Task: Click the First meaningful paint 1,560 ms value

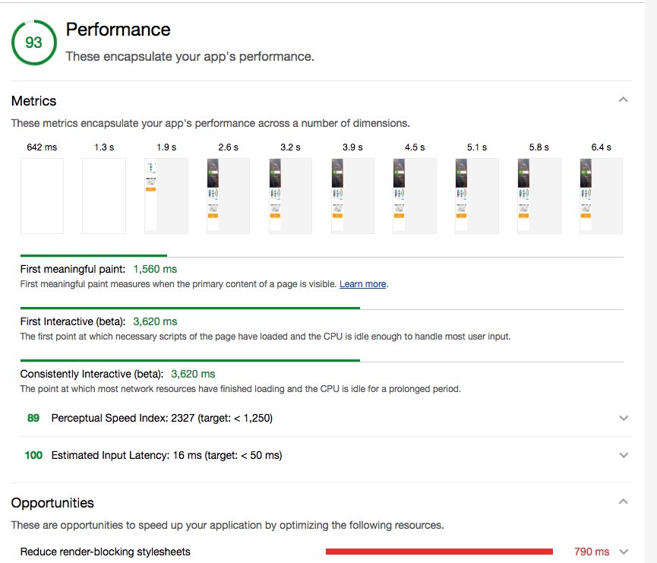Action: 155,269
